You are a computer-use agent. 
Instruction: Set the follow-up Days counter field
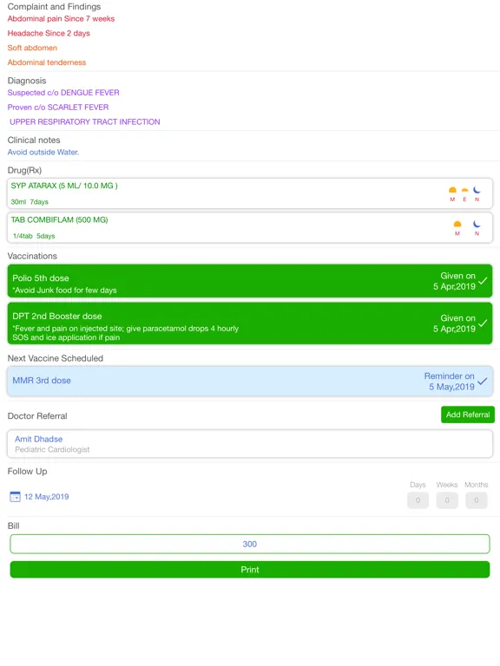[418, 500]
